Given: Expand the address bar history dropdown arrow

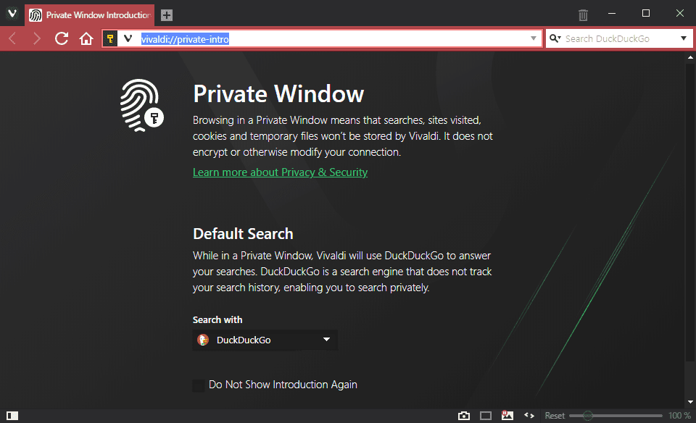Looking at the screenshot, I should click(x=534, y=38).
